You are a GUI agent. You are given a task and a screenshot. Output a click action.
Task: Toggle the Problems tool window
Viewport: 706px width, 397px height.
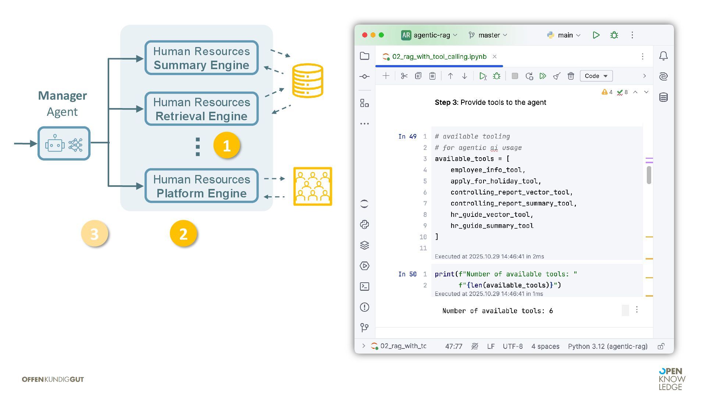click(x=364, y=307)
